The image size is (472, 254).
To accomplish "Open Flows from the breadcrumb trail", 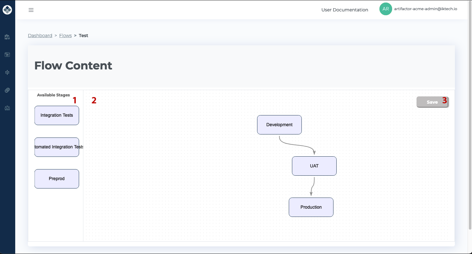I will point(65,35).
